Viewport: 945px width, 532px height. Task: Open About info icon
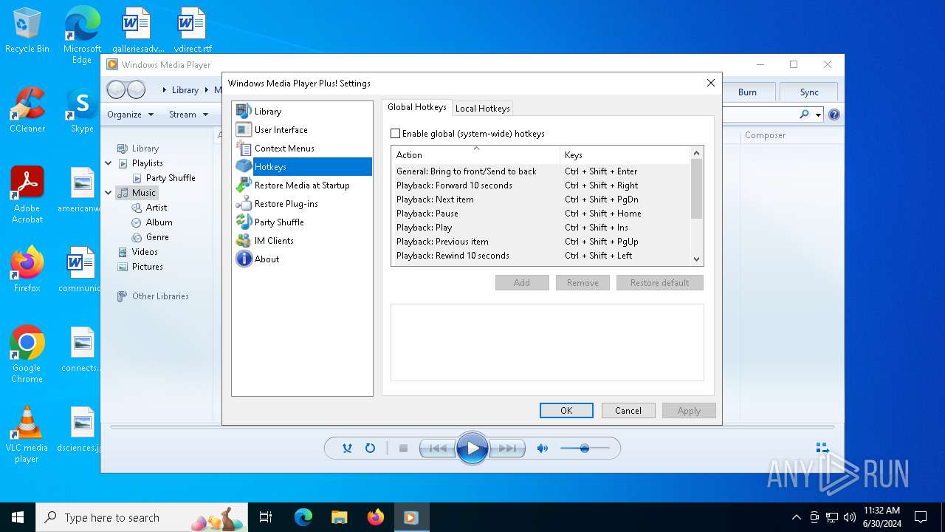(x=244, y=259)
